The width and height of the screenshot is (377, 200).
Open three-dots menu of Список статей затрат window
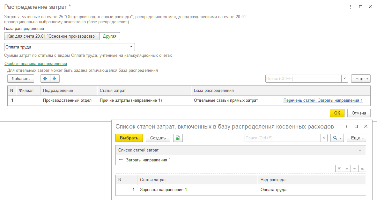coord(346,126)
